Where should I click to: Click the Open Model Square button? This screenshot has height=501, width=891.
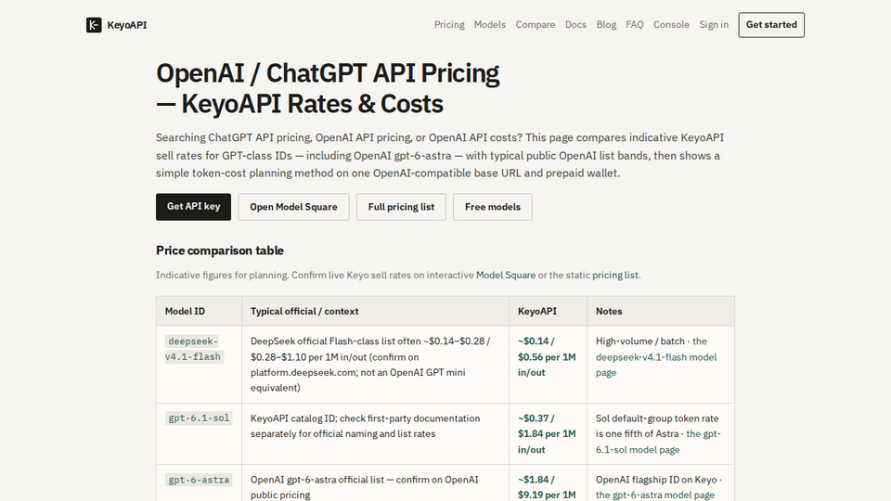(293, 207)
